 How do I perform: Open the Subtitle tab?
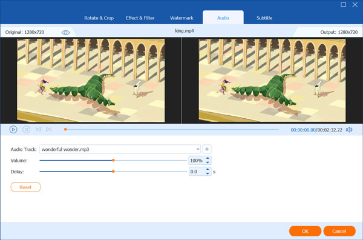coord(264,18)
